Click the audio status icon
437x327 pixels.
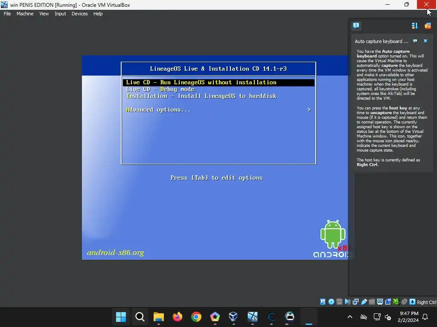coord(347,302)
